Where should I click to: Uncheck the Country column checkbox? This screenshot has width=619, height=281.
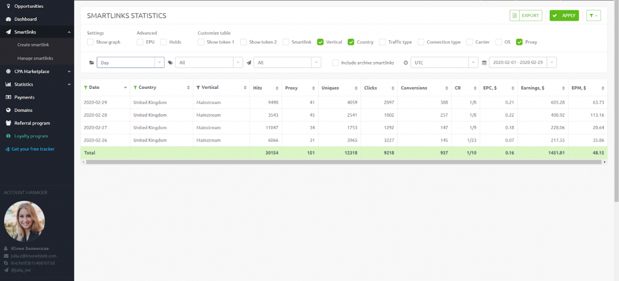351,42
